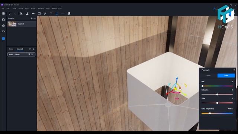Click the Color Temperature value field

[x=230, y=109]
